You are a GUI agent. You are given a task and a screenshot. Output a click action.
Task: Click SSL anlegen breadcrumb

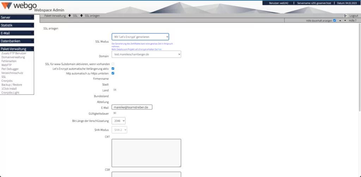(x=92, y=16)
